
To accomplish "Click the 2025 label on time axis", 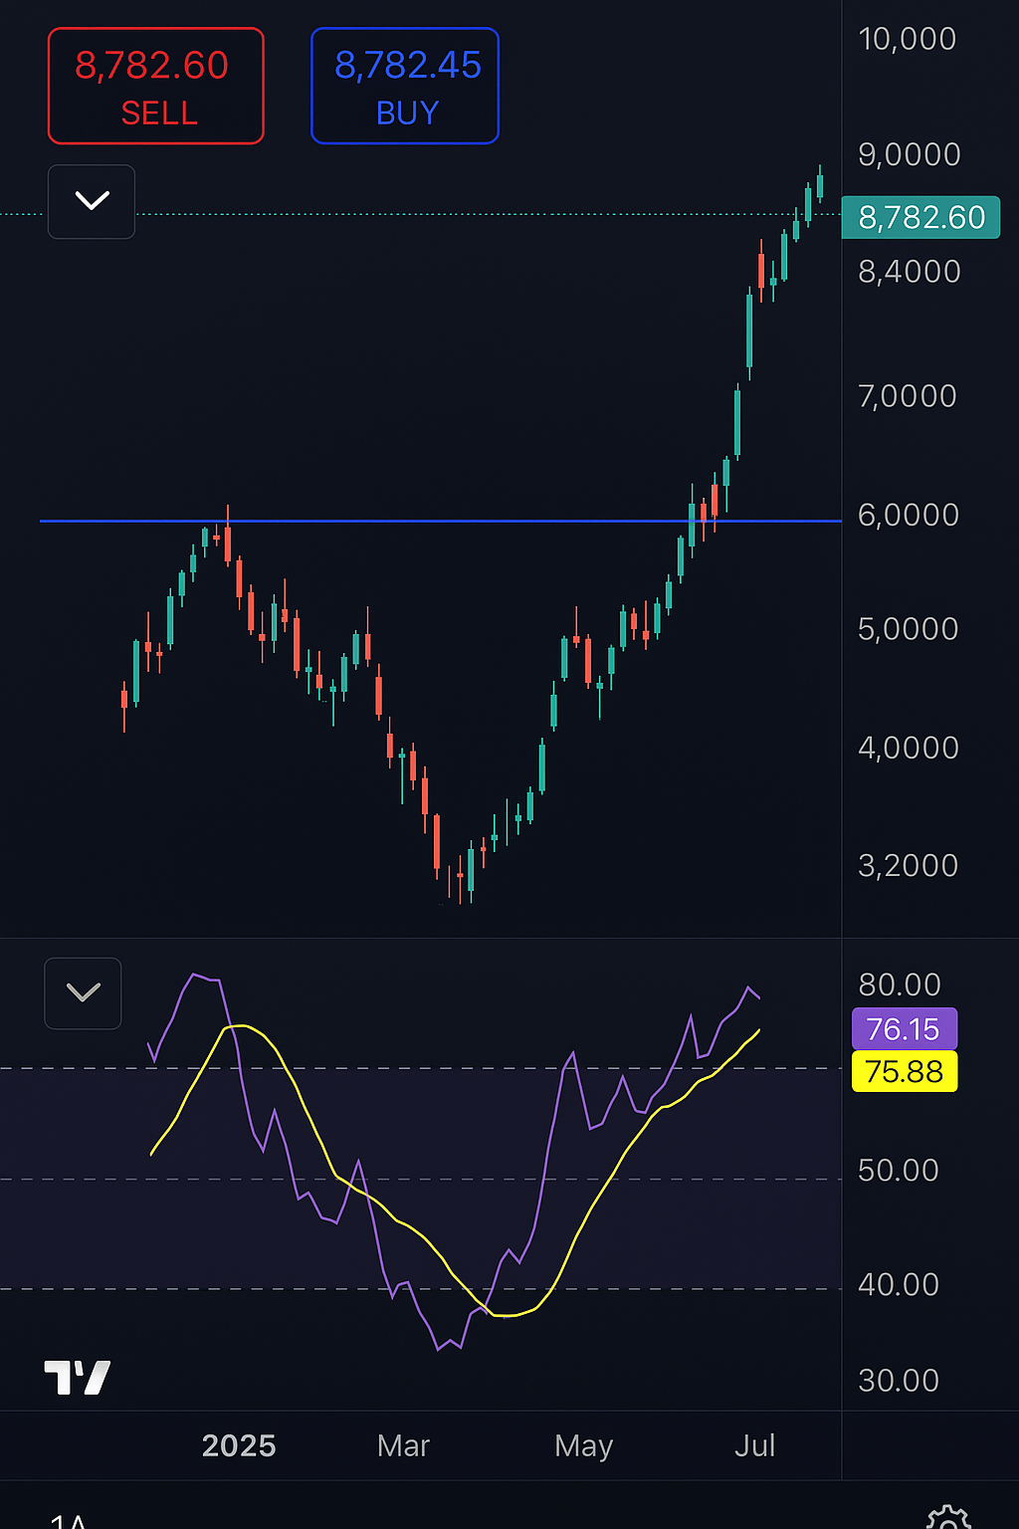I will (x=239, y=1445).
